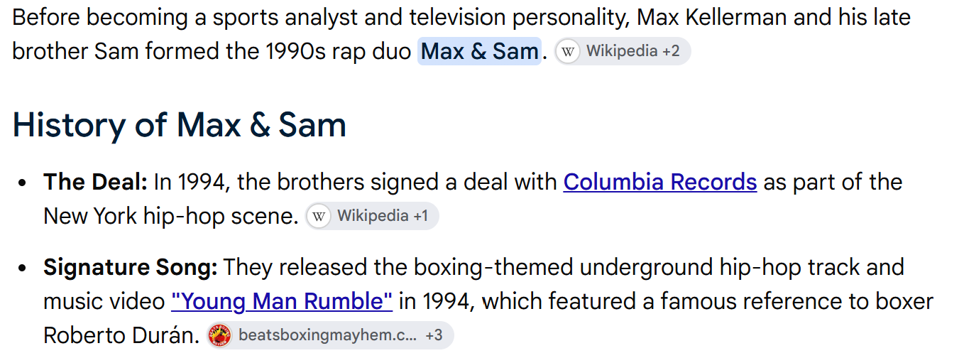The width and height of the screenshot is (964, 358).
Task: Follow the Columbia Records link
Action: tap(660, 183)
